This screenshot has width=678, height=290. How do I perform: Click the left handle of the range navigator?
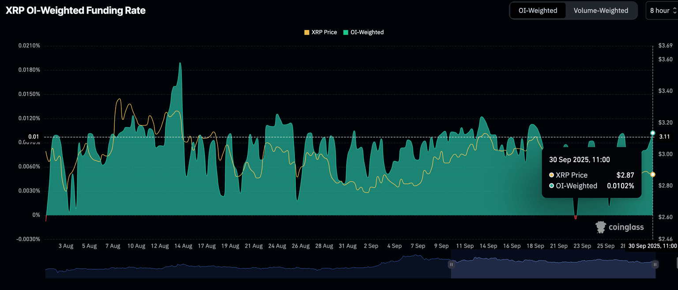point(451,264)
